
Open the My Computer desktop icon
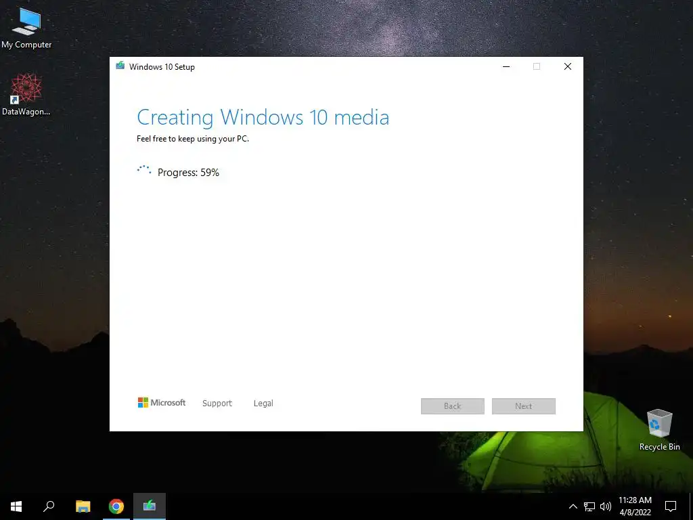26,28
